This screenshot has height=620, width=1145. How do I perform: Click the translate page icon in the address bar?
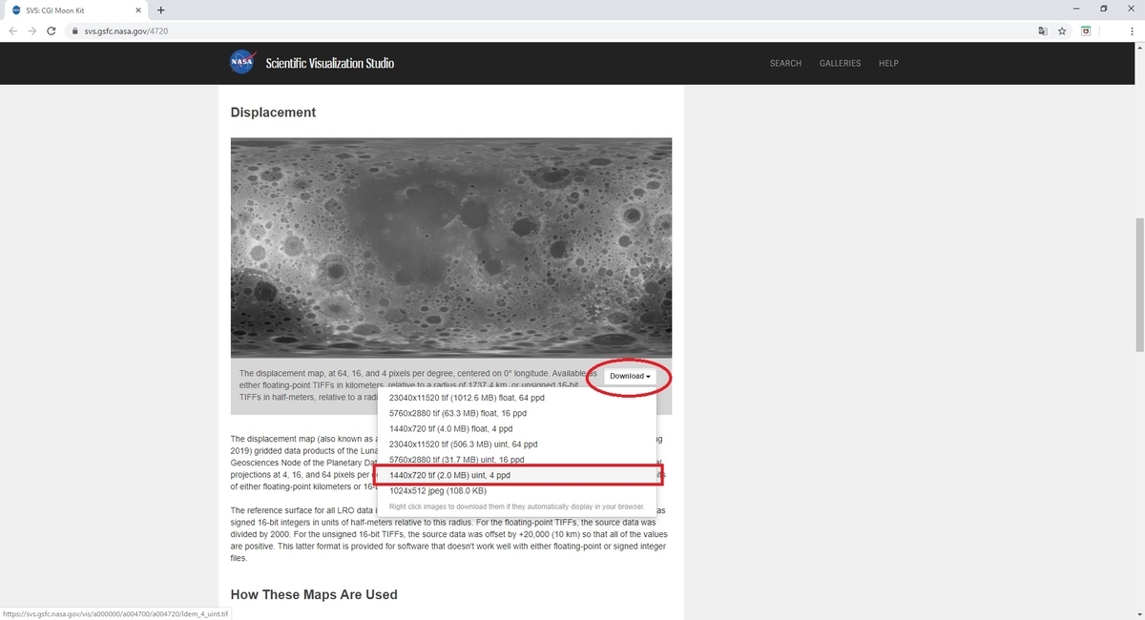click(x=1043, y=31)
